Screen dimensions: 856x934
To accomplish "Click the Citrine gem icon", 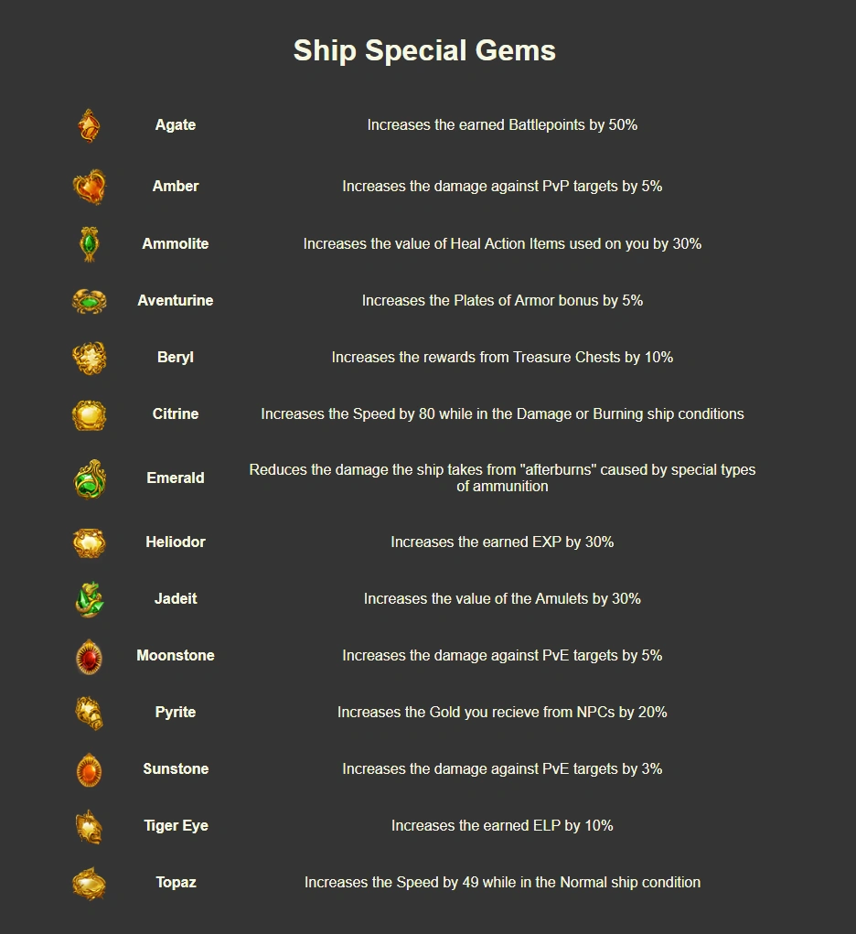I will pos(89,414).
